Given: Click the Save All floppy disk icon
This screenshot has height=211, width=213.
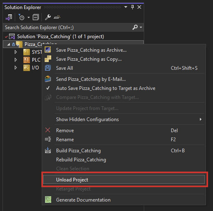Looking at the screenshot, I should point(48,68).
